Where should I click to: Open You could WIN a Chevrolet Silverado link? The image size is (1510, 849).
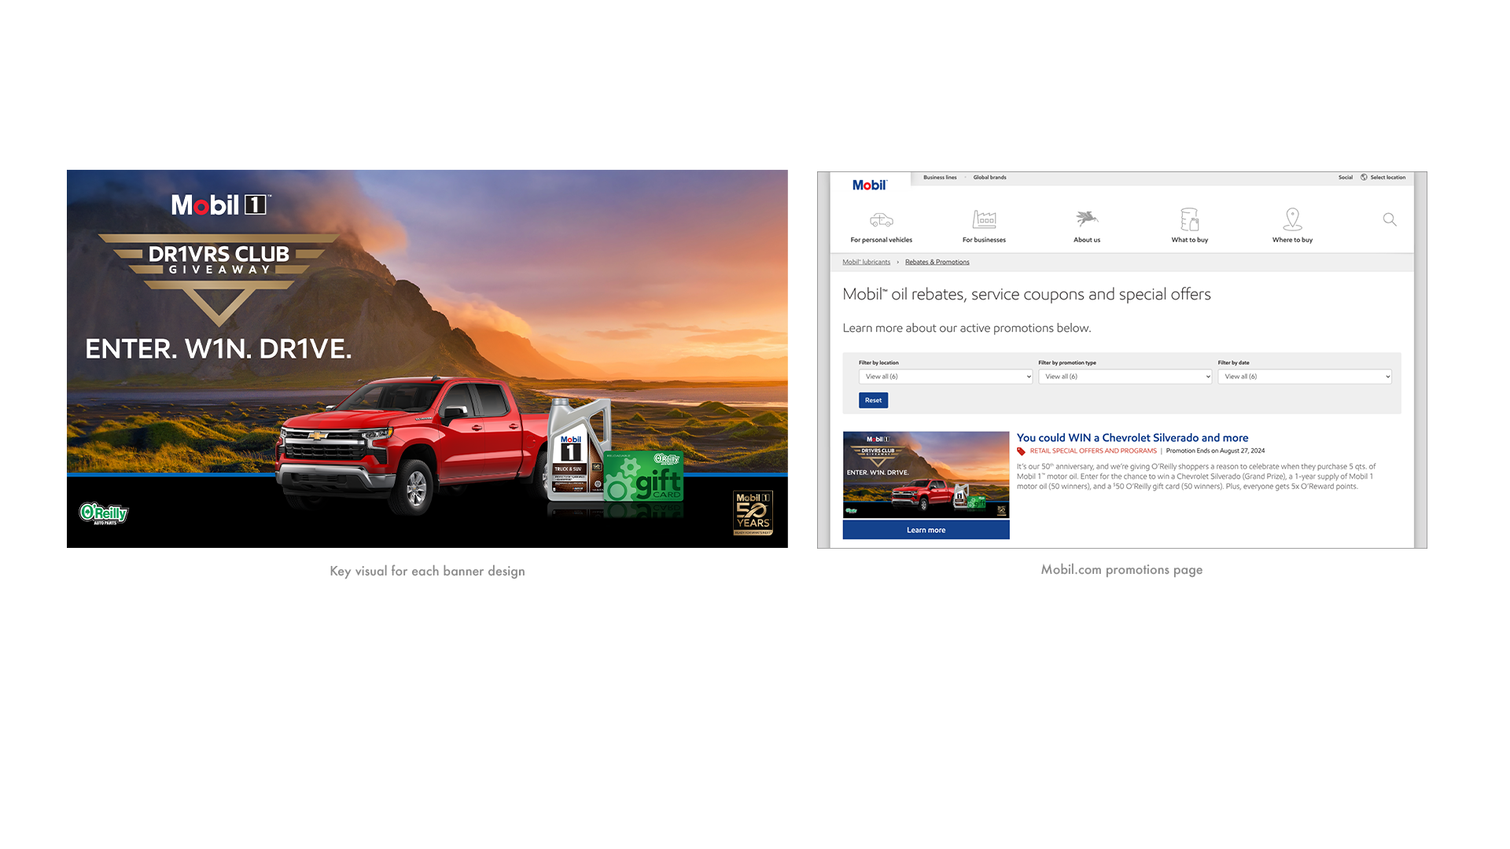point(1132,438)
